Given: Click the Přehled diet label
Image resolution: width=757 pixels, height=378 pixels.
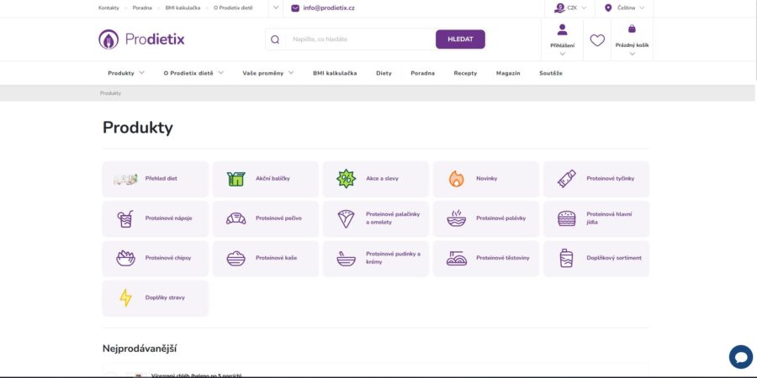Looking at the screenshot, I should tap(161, 178).
